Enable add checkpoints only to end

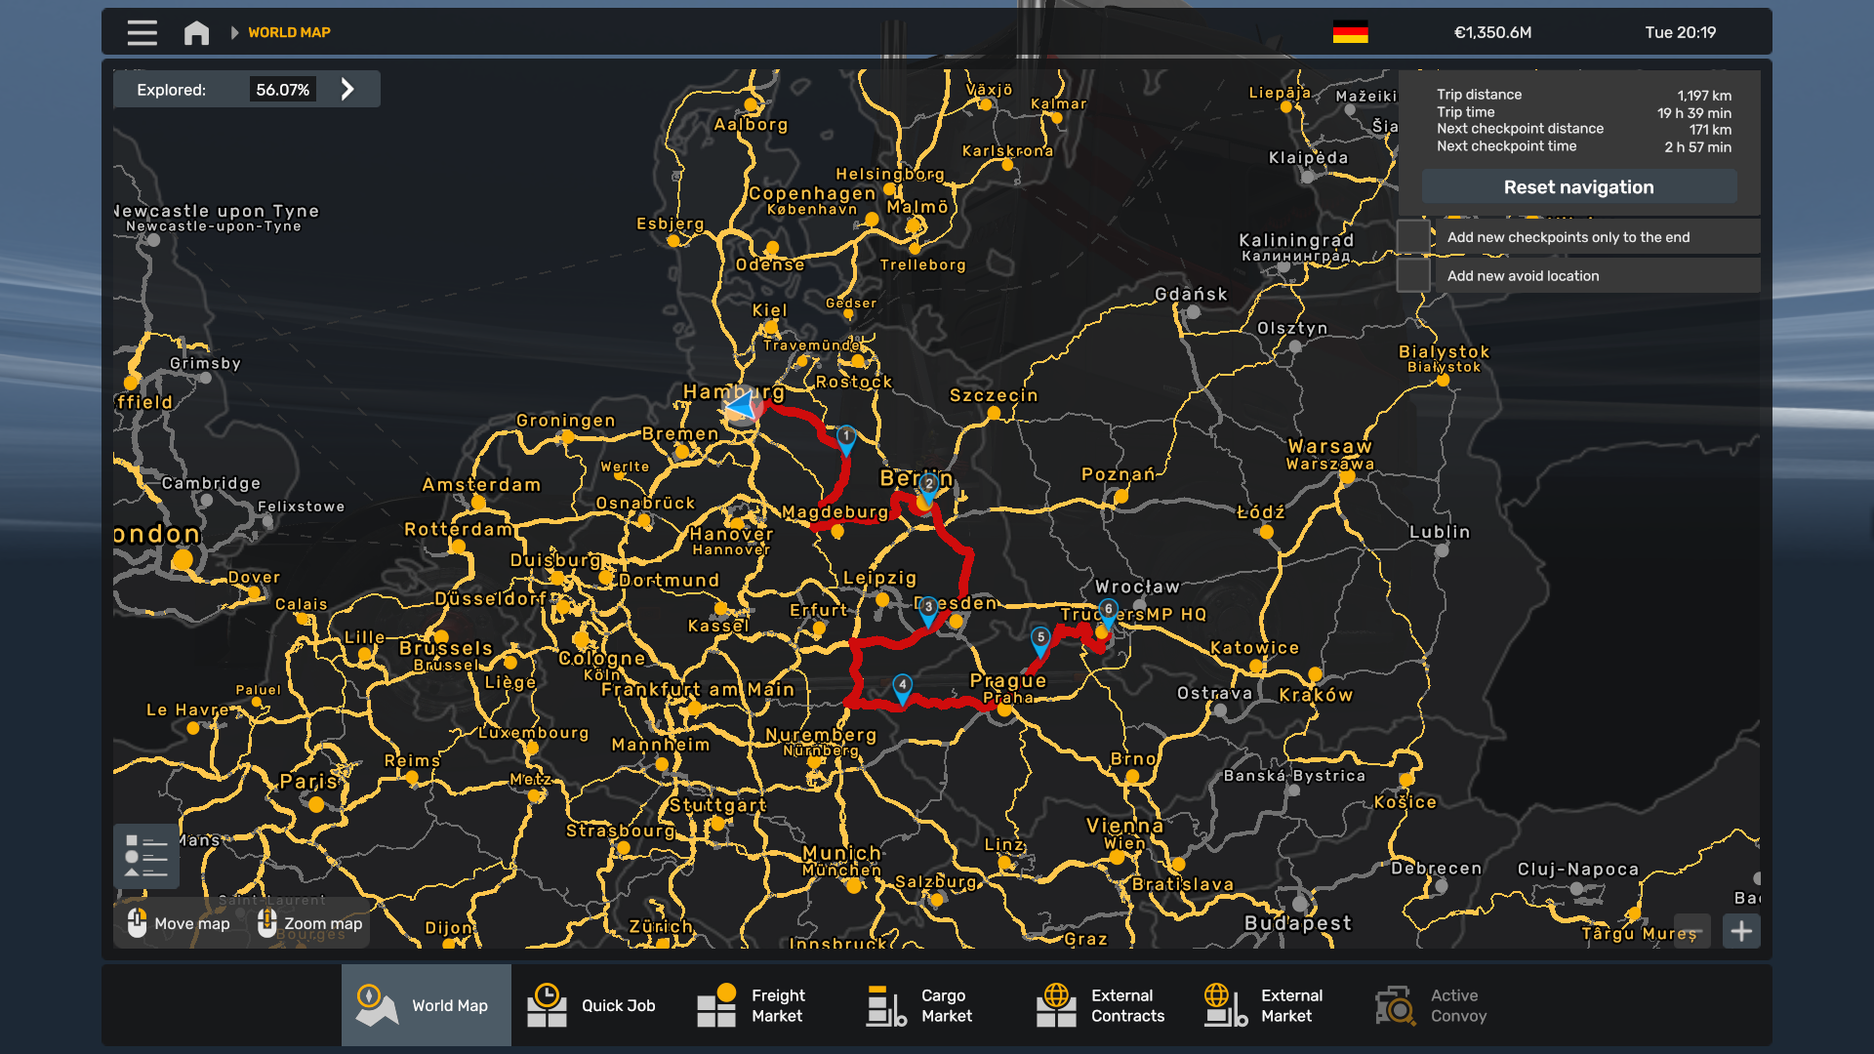[x=1413, y=237]
